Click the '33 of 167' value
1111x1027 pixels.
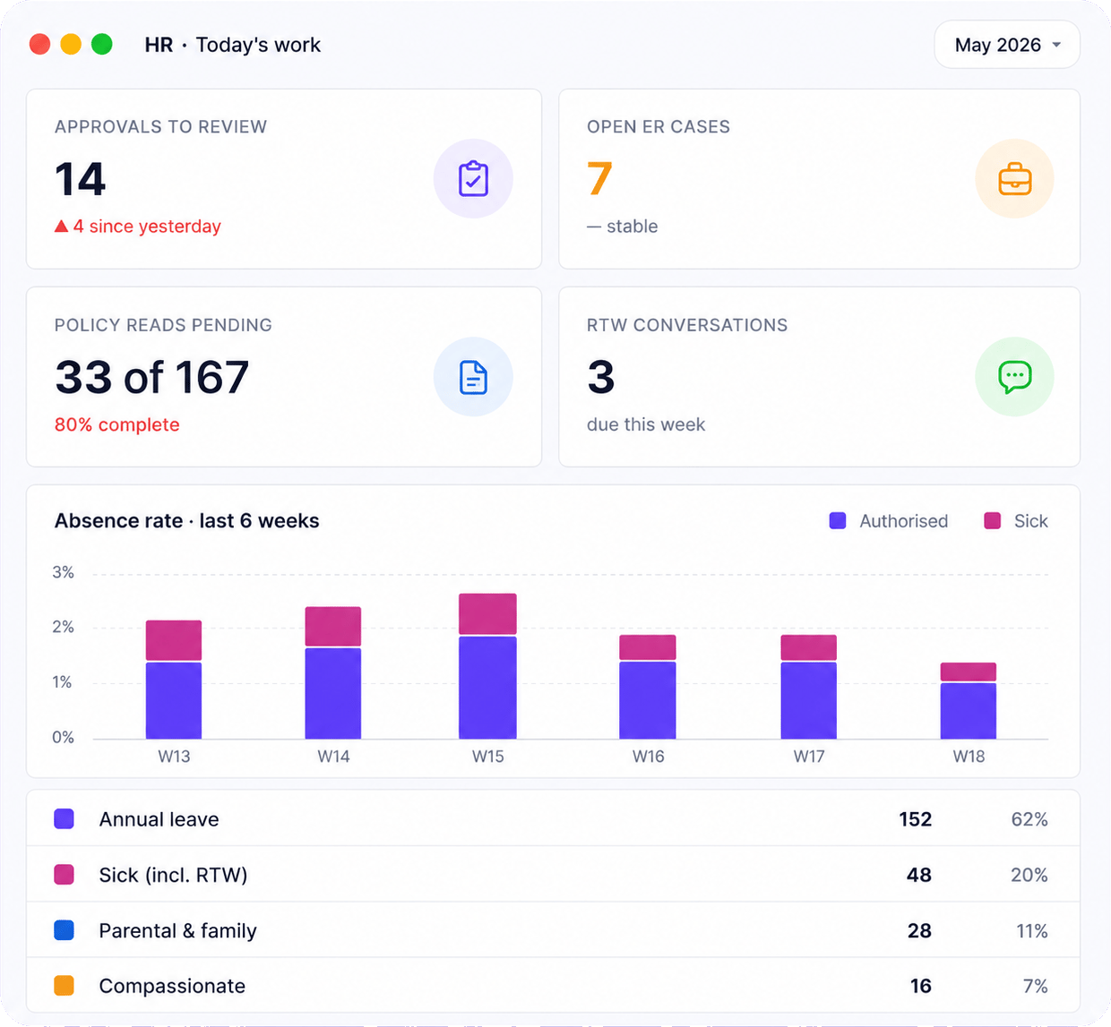pos(151,377)
